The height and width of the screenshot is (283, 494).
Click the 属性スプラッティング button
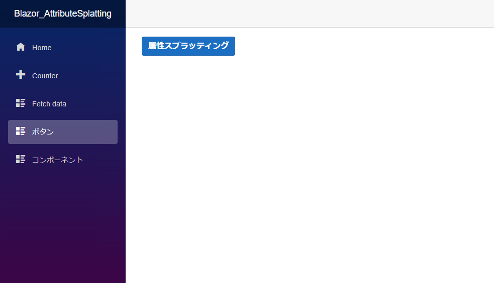pyautogui.click(x=188, y=46)
